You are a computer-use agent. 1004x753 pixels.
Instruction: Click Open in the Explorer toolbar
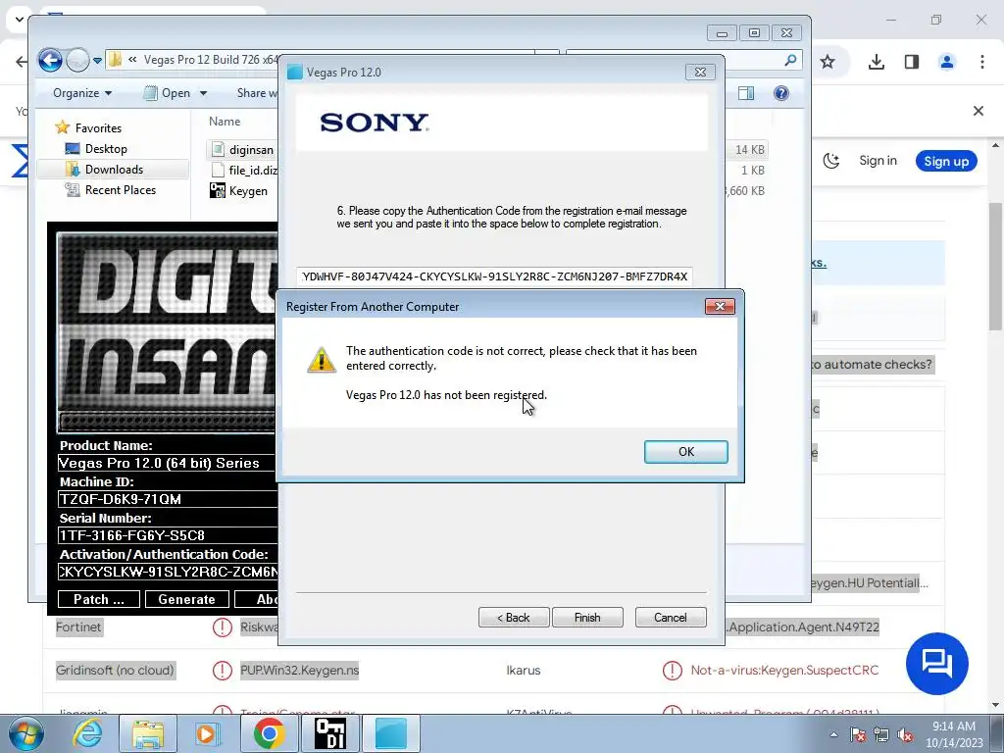click(167, 93)
